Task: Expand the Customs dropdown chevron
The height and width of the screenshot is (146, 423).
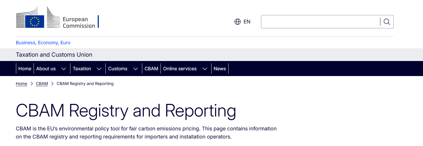Action: coord(135,69)
